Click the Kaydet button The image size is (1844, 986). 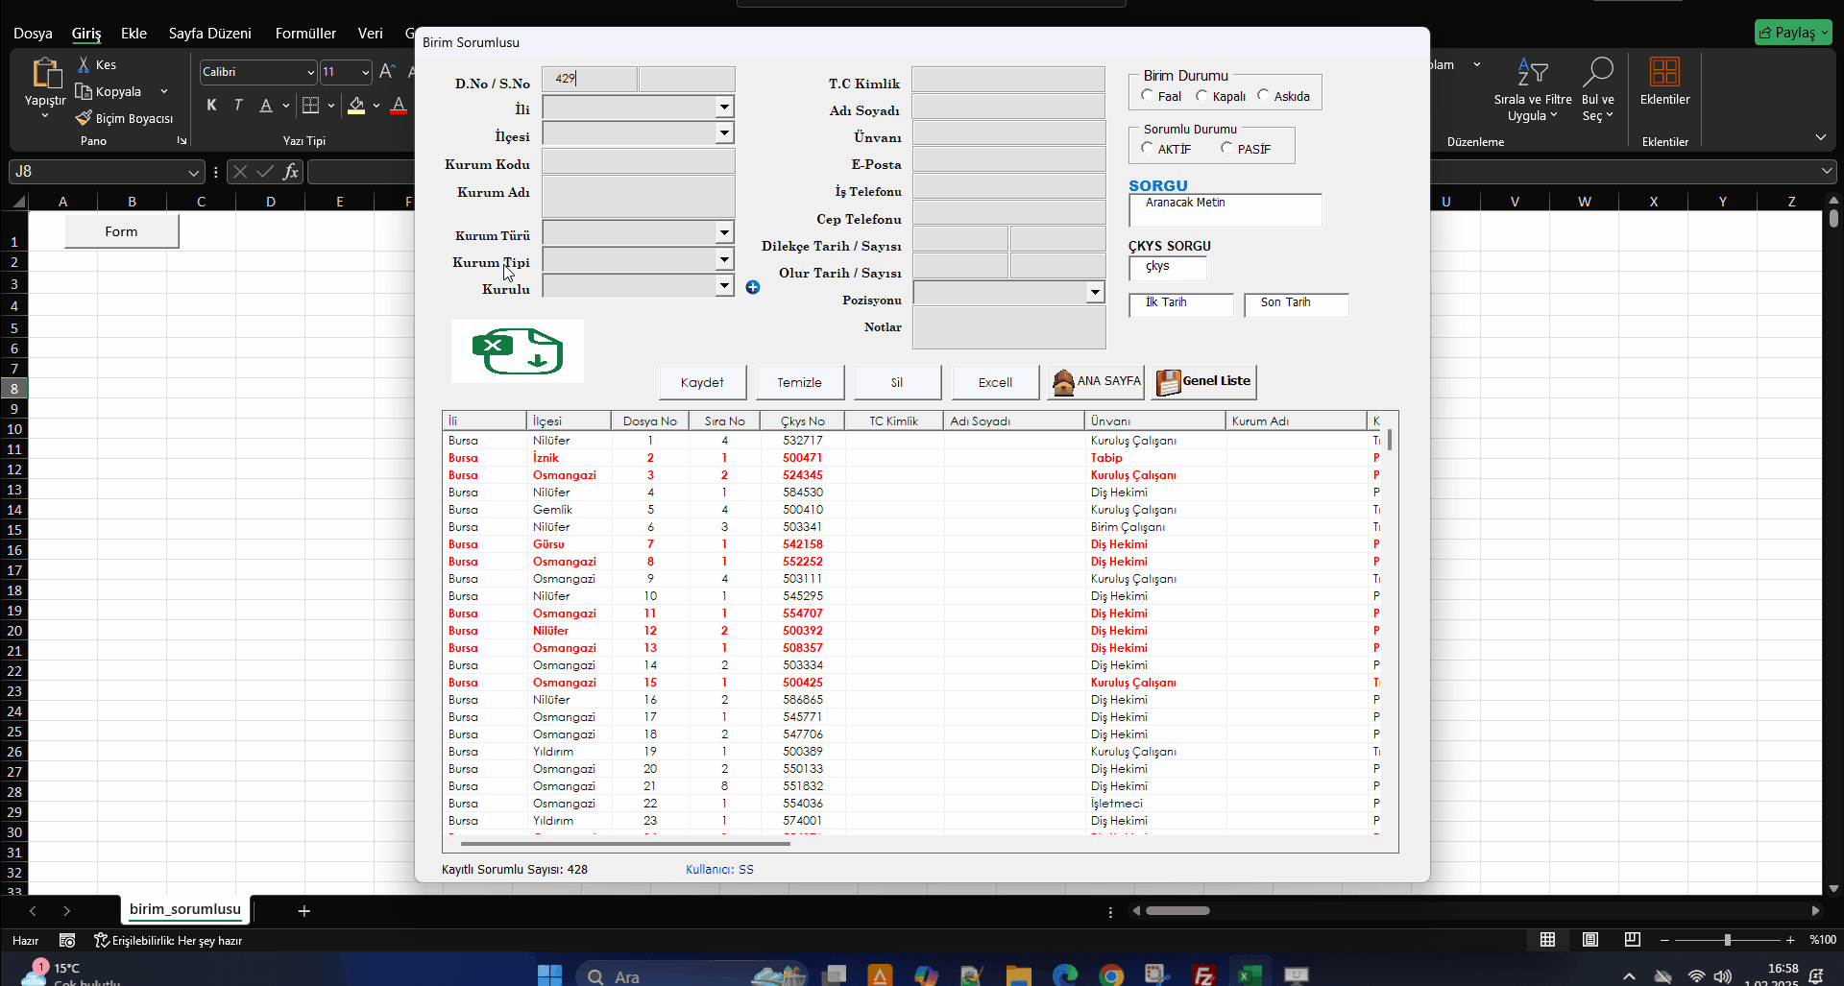coord(702,382)
